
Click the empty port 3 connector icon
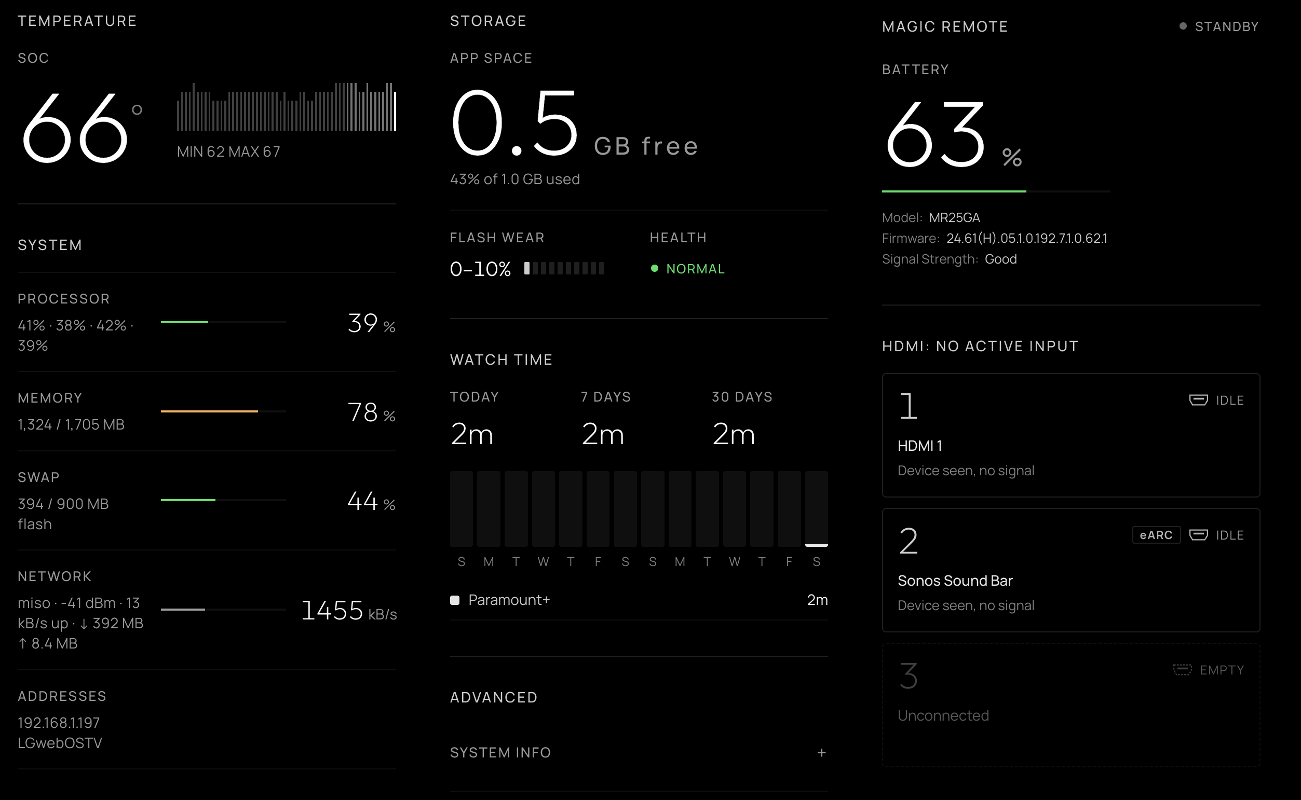1182,670
